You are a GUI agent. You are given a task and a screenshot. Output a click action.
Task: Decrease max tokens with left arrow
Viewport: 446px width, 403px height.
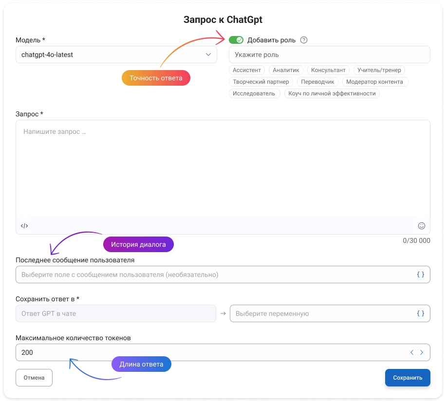click(412, 352)
